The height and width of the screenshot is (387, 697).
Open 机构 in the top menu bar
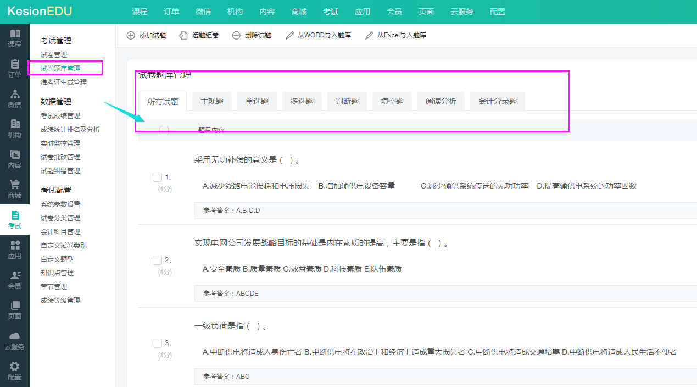(235, 12)
